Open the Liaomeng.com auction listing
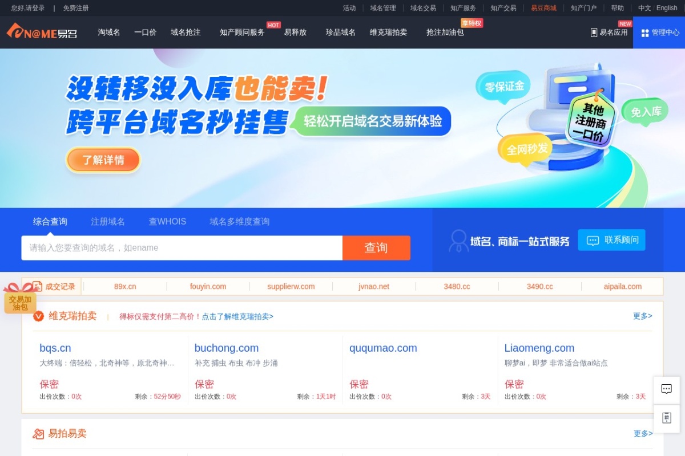The height and width of the screenshot is (456, 685). [539, 348]
